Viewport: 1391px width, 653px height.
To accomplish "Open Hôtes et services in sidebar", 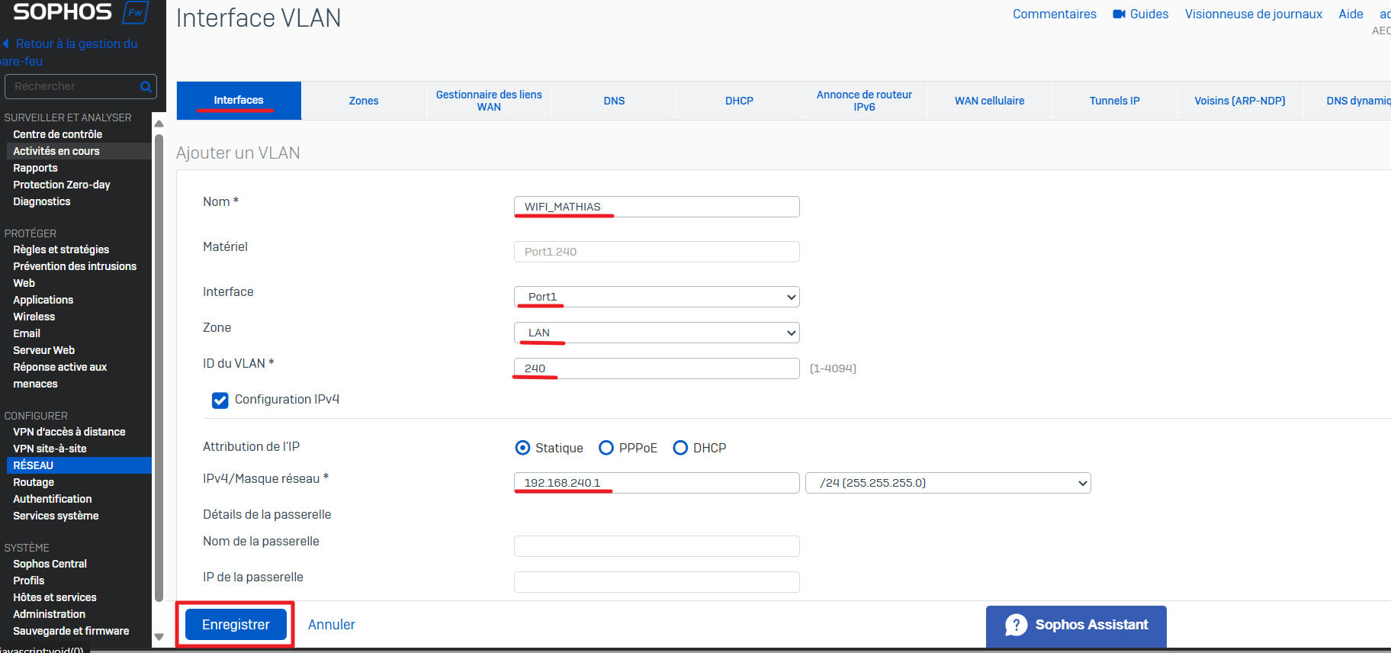I will click(55, 597).
